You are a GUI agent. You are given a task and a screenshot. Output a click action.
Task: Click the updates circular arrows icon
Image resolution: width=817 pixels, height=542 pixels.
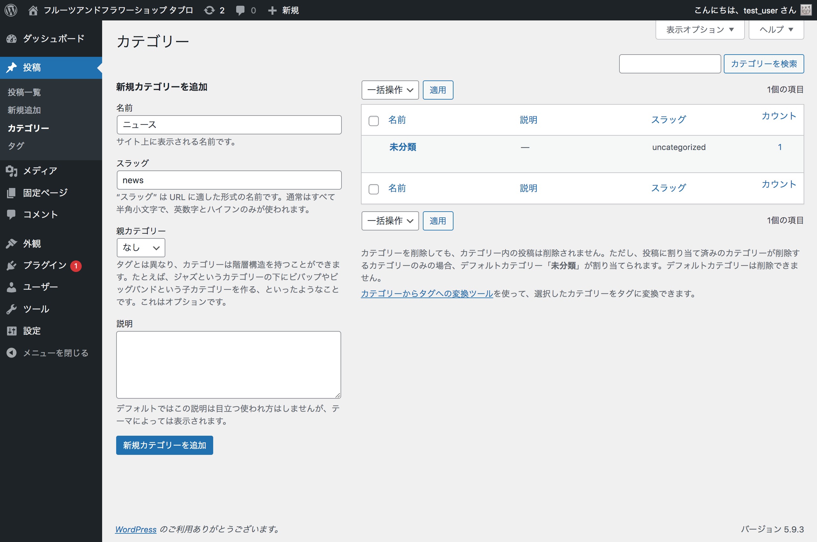click(x=209, y=10)
